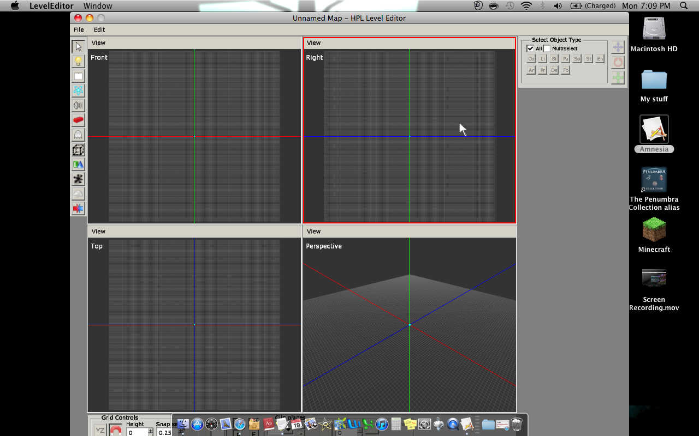Open iTunes from the Dock

click(x=382, y=424)
